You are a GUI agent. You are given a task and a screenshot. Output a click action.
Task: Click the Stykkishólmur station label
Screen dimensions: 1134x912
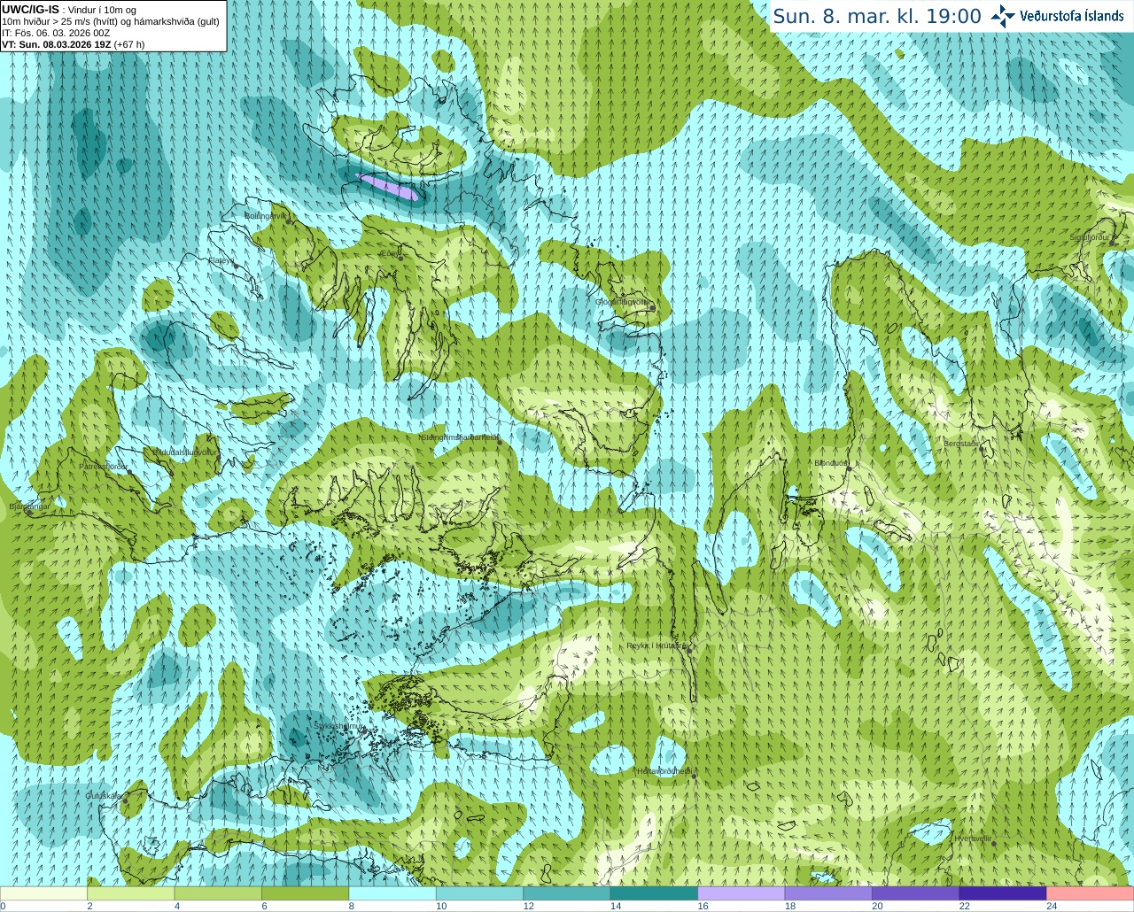point(338,726)
